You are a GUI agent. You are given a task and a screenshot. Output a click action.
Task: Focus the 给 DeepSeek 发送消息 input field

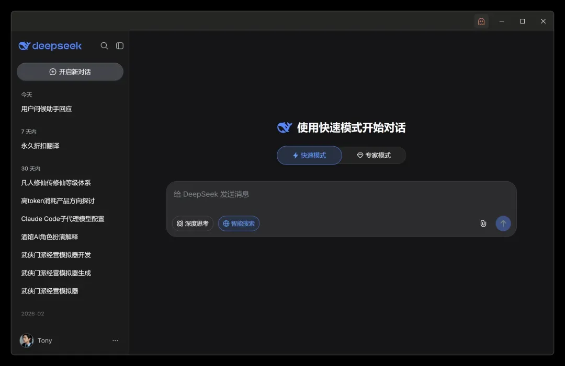(341, 195)
